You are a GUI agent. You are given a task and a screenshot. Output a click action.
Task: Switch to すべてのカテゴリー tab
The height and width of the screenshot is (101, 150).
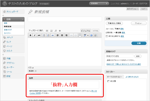[x=114, y=77]
